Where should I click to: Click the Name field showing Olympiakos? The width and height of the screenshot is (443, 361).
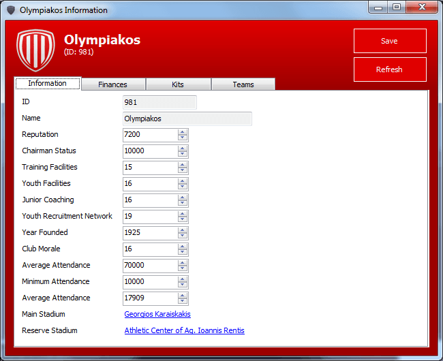pos(187,119)
